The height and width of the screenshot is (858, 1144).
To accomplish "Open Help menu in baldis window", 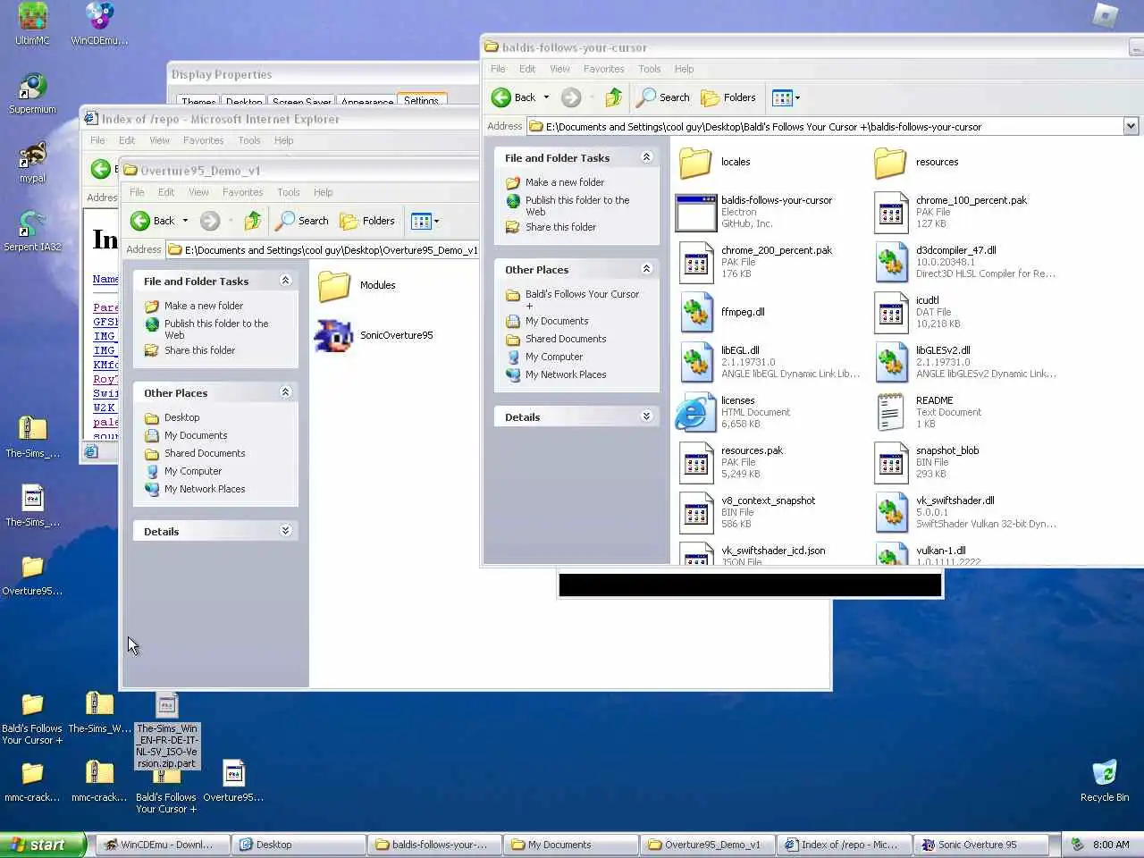I will point(684,69).
